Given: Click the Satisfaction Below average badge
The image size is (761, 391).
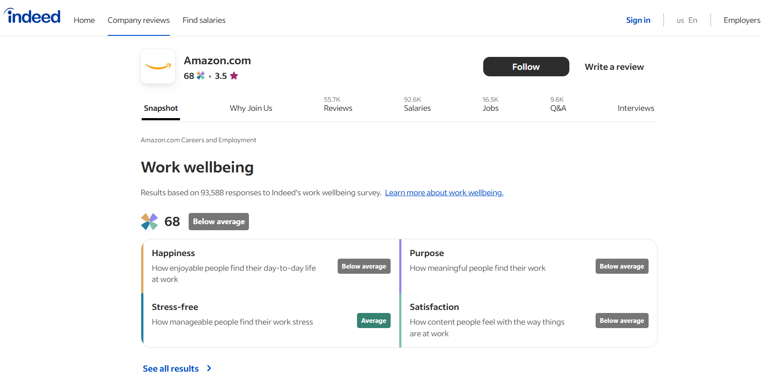Looking at the screenshot, I should [622, 321].
